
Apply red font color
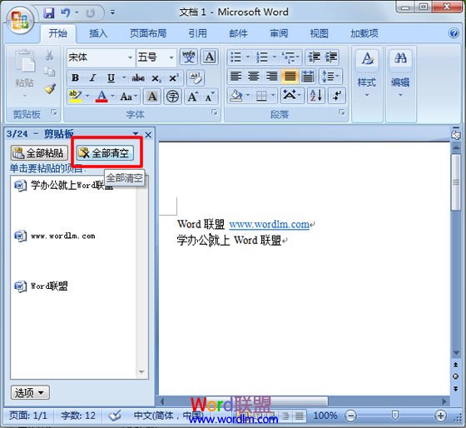102,97
